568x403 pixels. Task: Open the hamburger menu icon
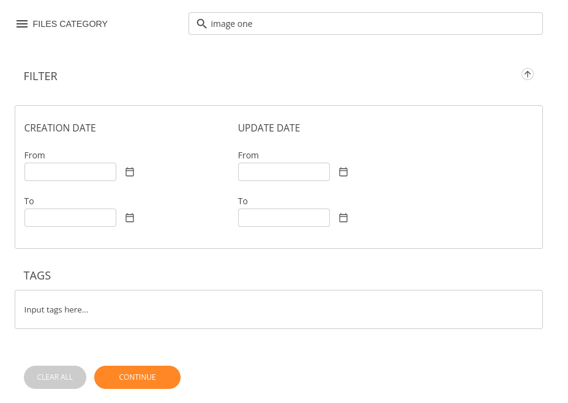(x=22, y=24)
